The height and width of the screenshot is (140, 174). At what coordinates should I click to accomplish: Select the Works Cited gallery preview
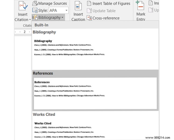95,129
